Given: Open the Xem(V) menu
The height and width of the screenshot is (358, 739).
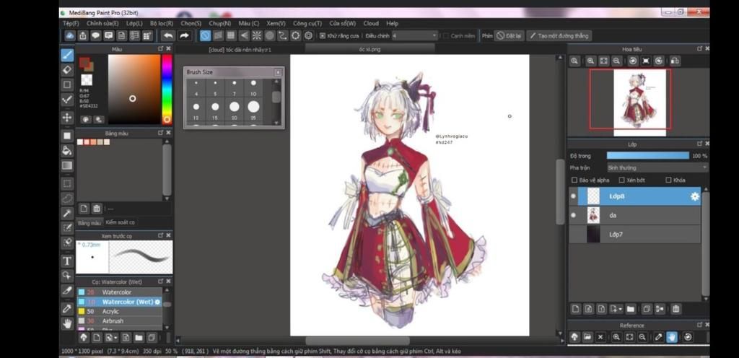Looking at the screenshot, I should [x=276, y=23].
